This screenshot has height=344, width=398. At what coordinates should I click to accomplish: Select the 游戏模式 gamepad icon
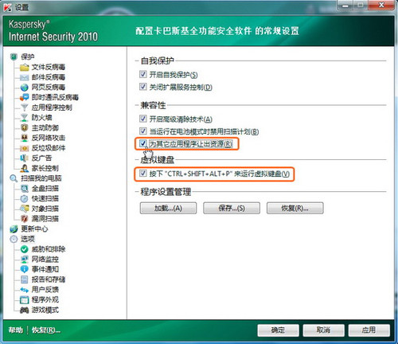tap(24, 310)
